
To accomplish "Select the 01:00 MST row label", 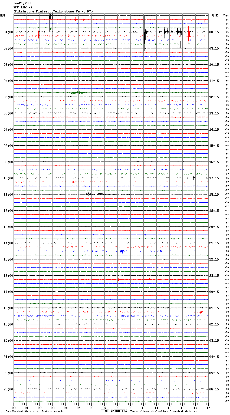I will click(8, 32).
